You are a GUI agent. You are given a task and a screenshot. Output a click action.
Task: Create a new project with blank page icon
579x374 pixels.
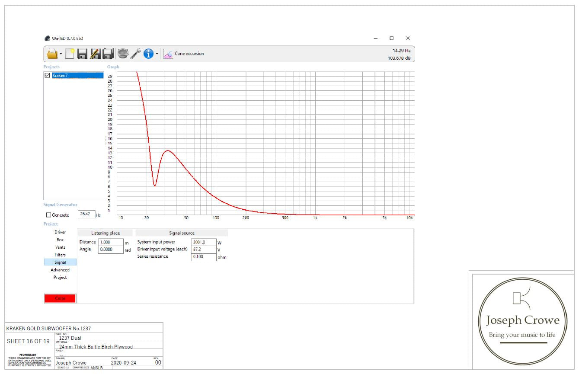pos(70,54)
